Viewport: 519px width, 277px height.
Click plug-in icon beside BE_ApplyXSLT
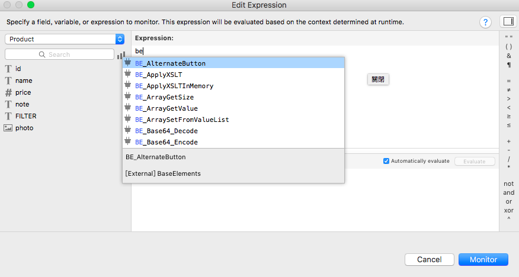[128, 74]
